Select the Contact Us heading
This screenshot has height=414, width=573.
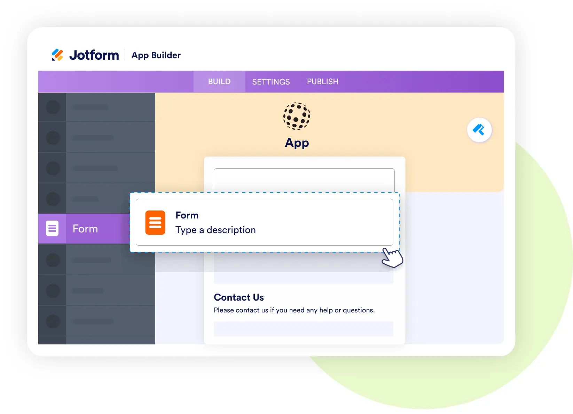coord(239,297)
